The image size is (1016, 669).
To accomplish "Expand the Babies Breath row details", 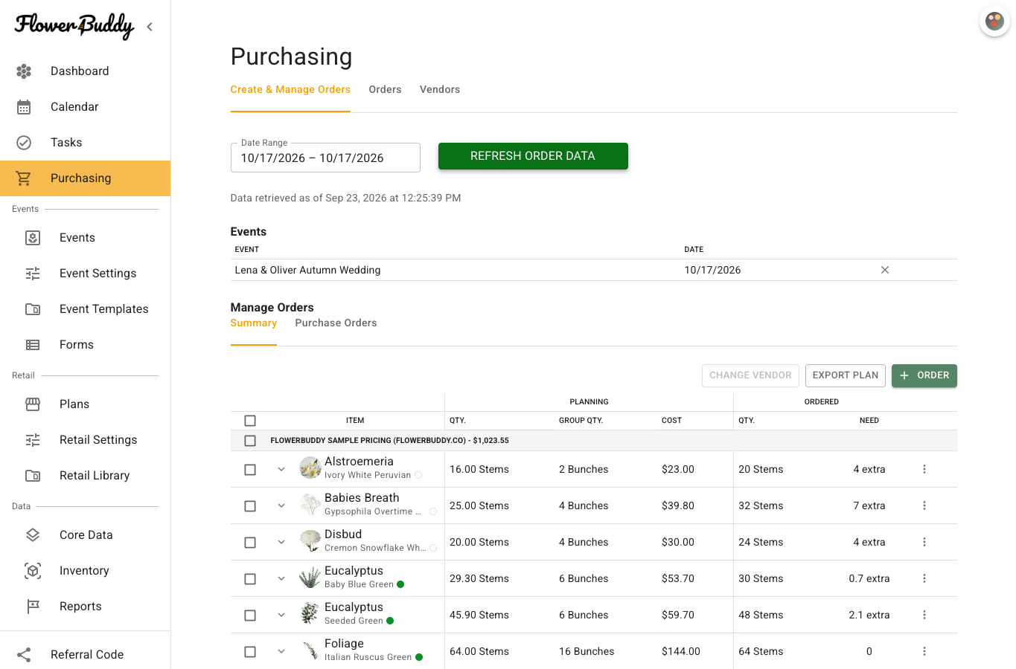I will 281,505.
